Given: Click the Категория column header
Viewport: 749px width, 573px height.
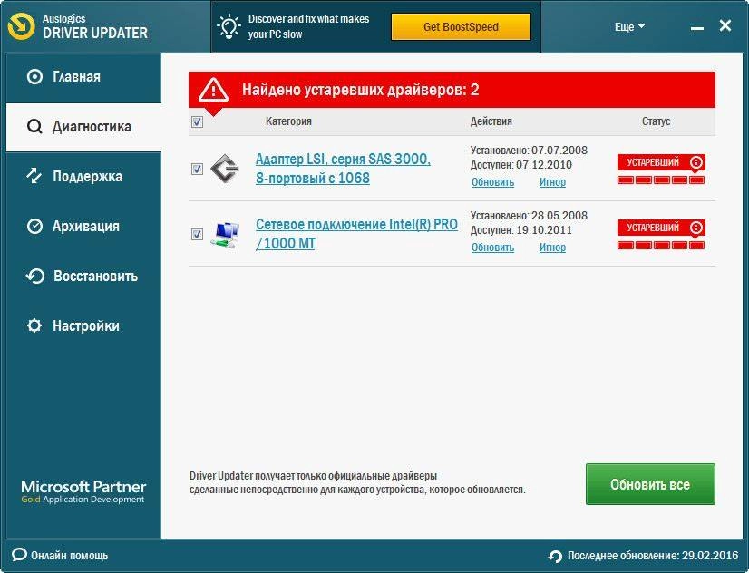Looking at the screenshot, I should point(288,121).
